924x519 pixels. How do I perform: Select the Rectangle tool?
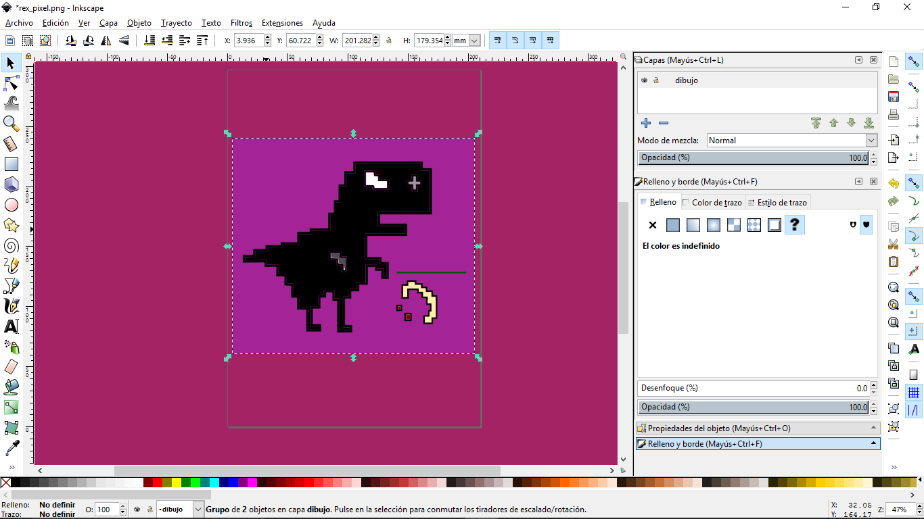click(11, 164)
